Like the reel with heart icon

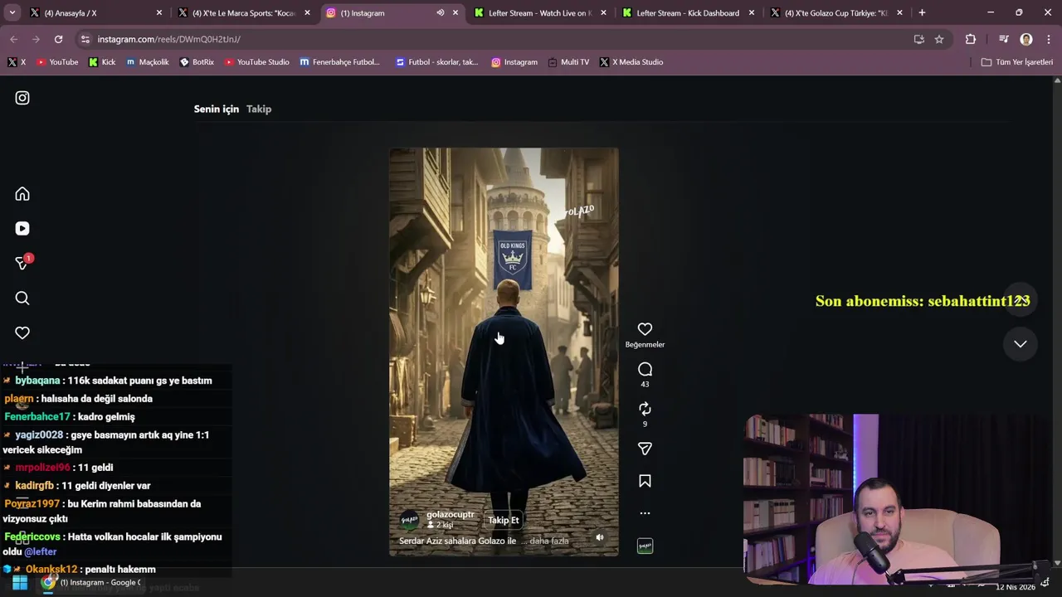coord(645,329)
